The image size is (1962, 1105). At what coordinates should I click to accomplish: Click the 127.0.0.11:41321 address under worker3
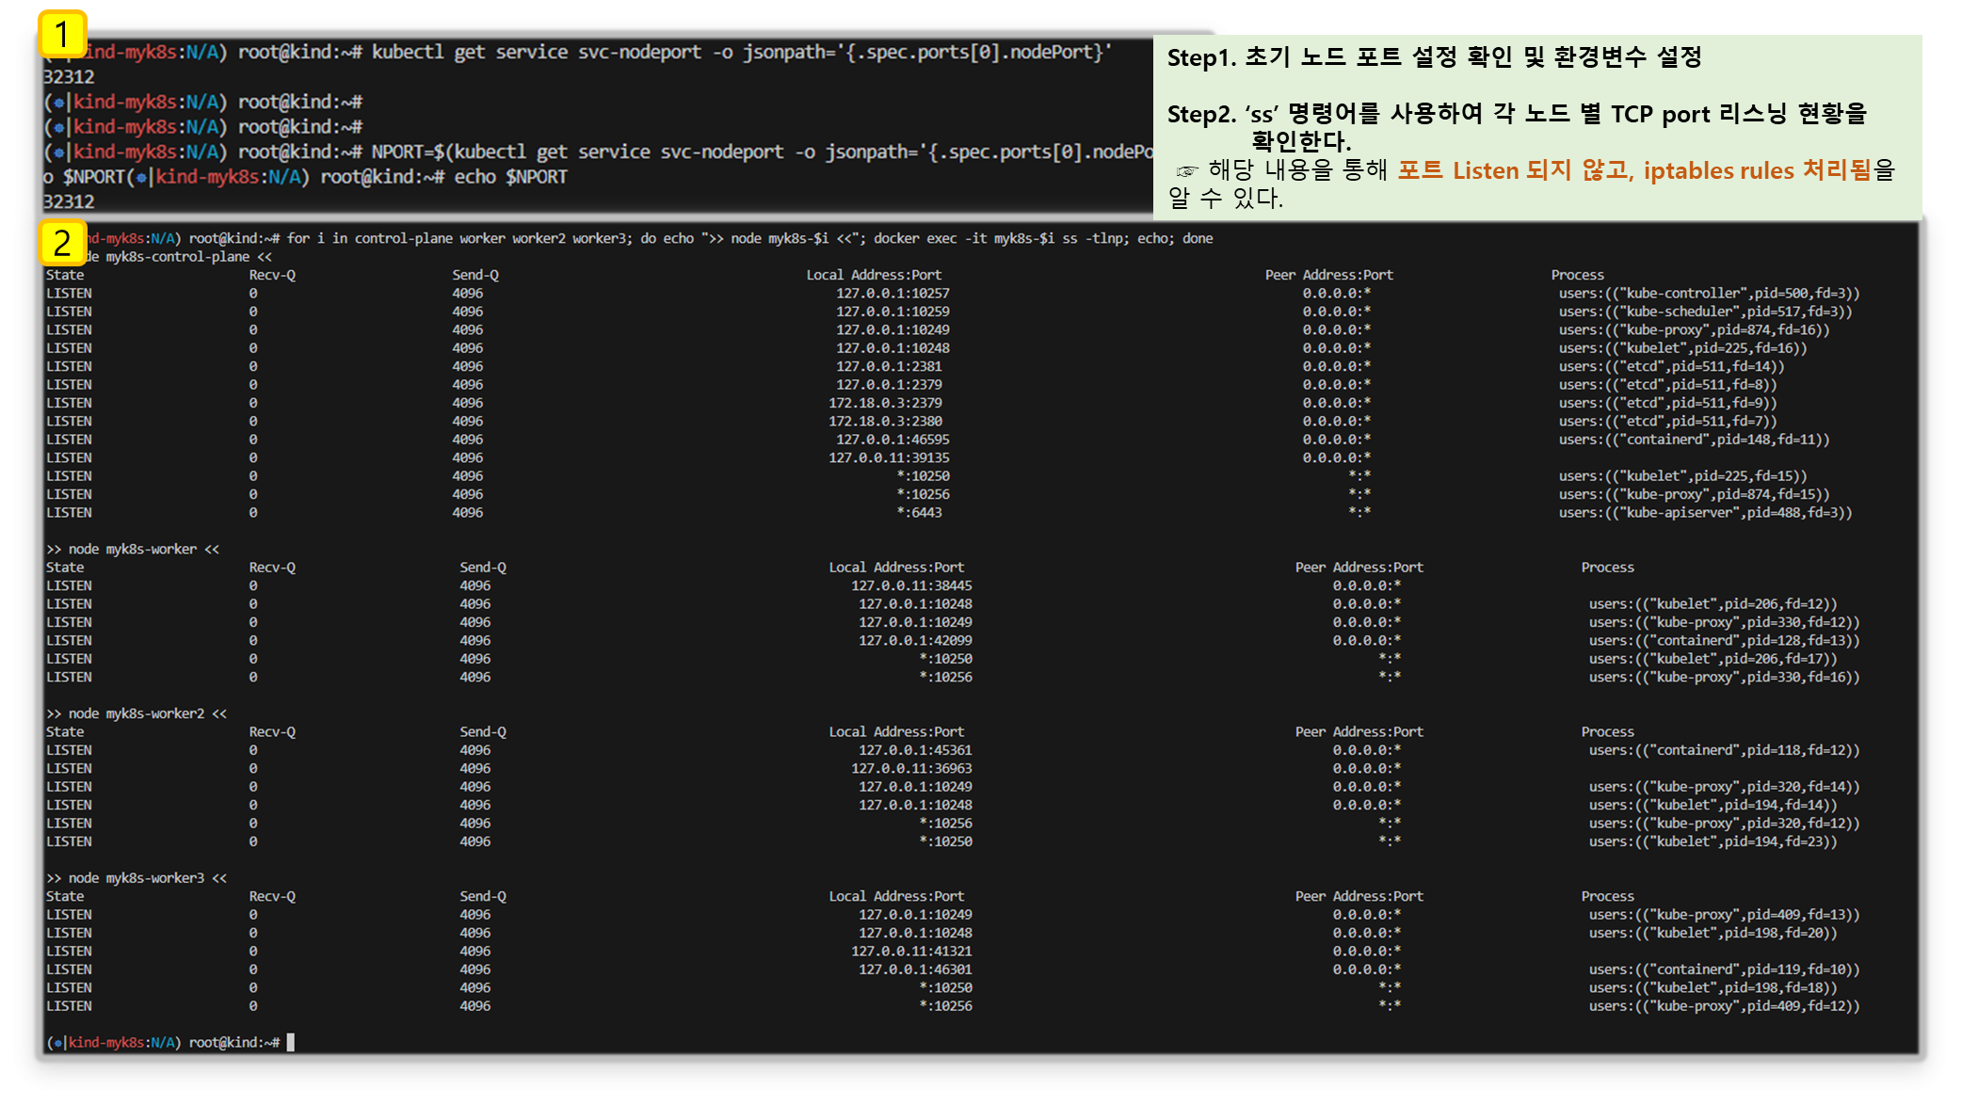point(911,952)
